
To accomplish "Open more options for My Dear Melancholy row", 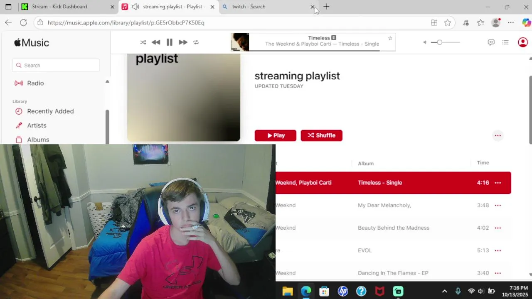I will pyautogui.click(x=498, y=205).
